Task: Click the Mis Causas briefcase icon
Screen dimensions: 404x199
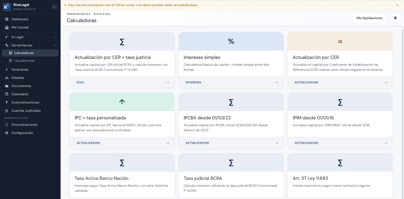Action: tap(7, 27)
